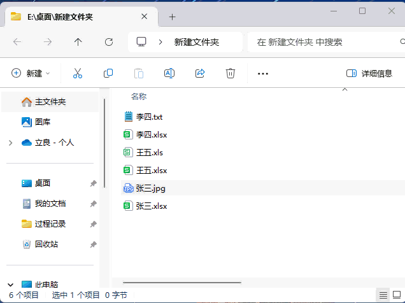
Task: Click the Delete trash can icon
Action: click(231, 73)
